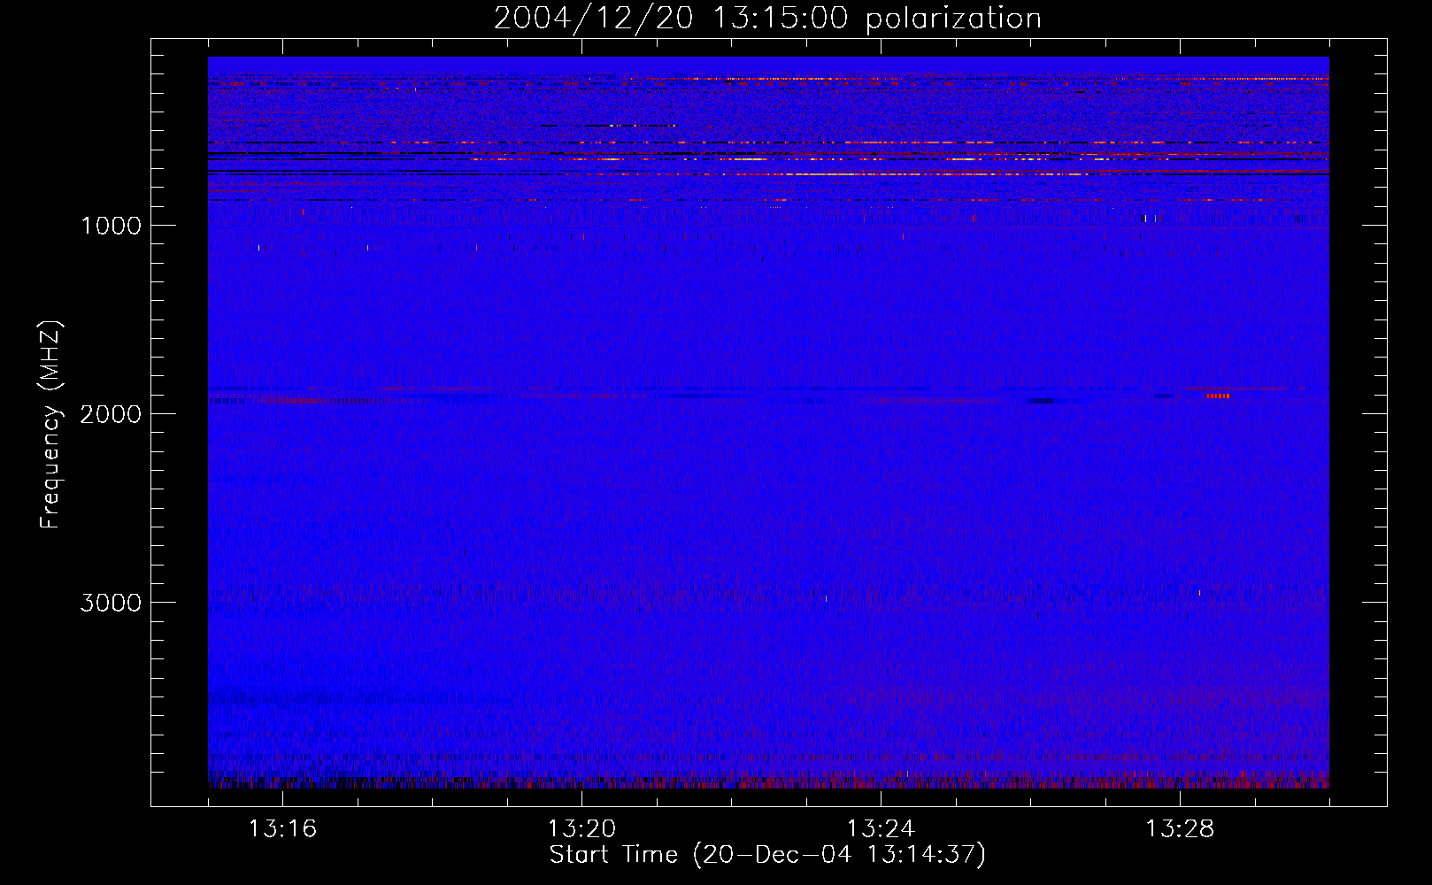This screenshot has height=885, width=1432.
Task: Click the 'Frequency (MHZ)' axis label
Action: [x=50, y=425]
